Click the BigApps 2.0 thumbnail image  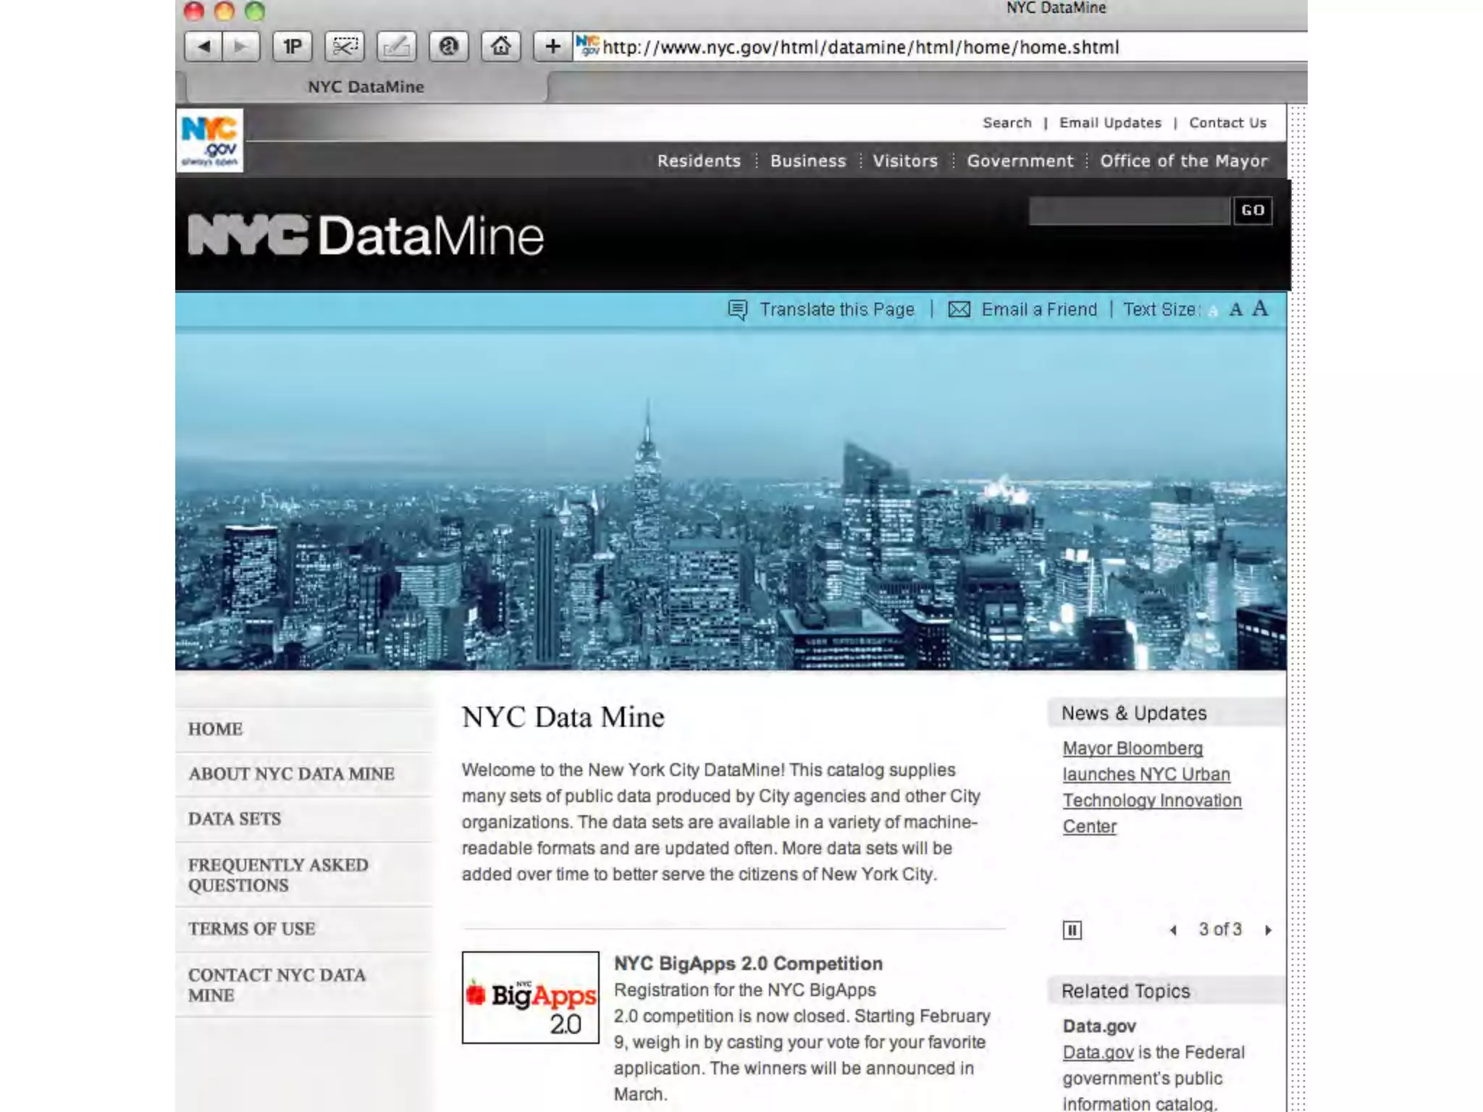click(531, 998)
